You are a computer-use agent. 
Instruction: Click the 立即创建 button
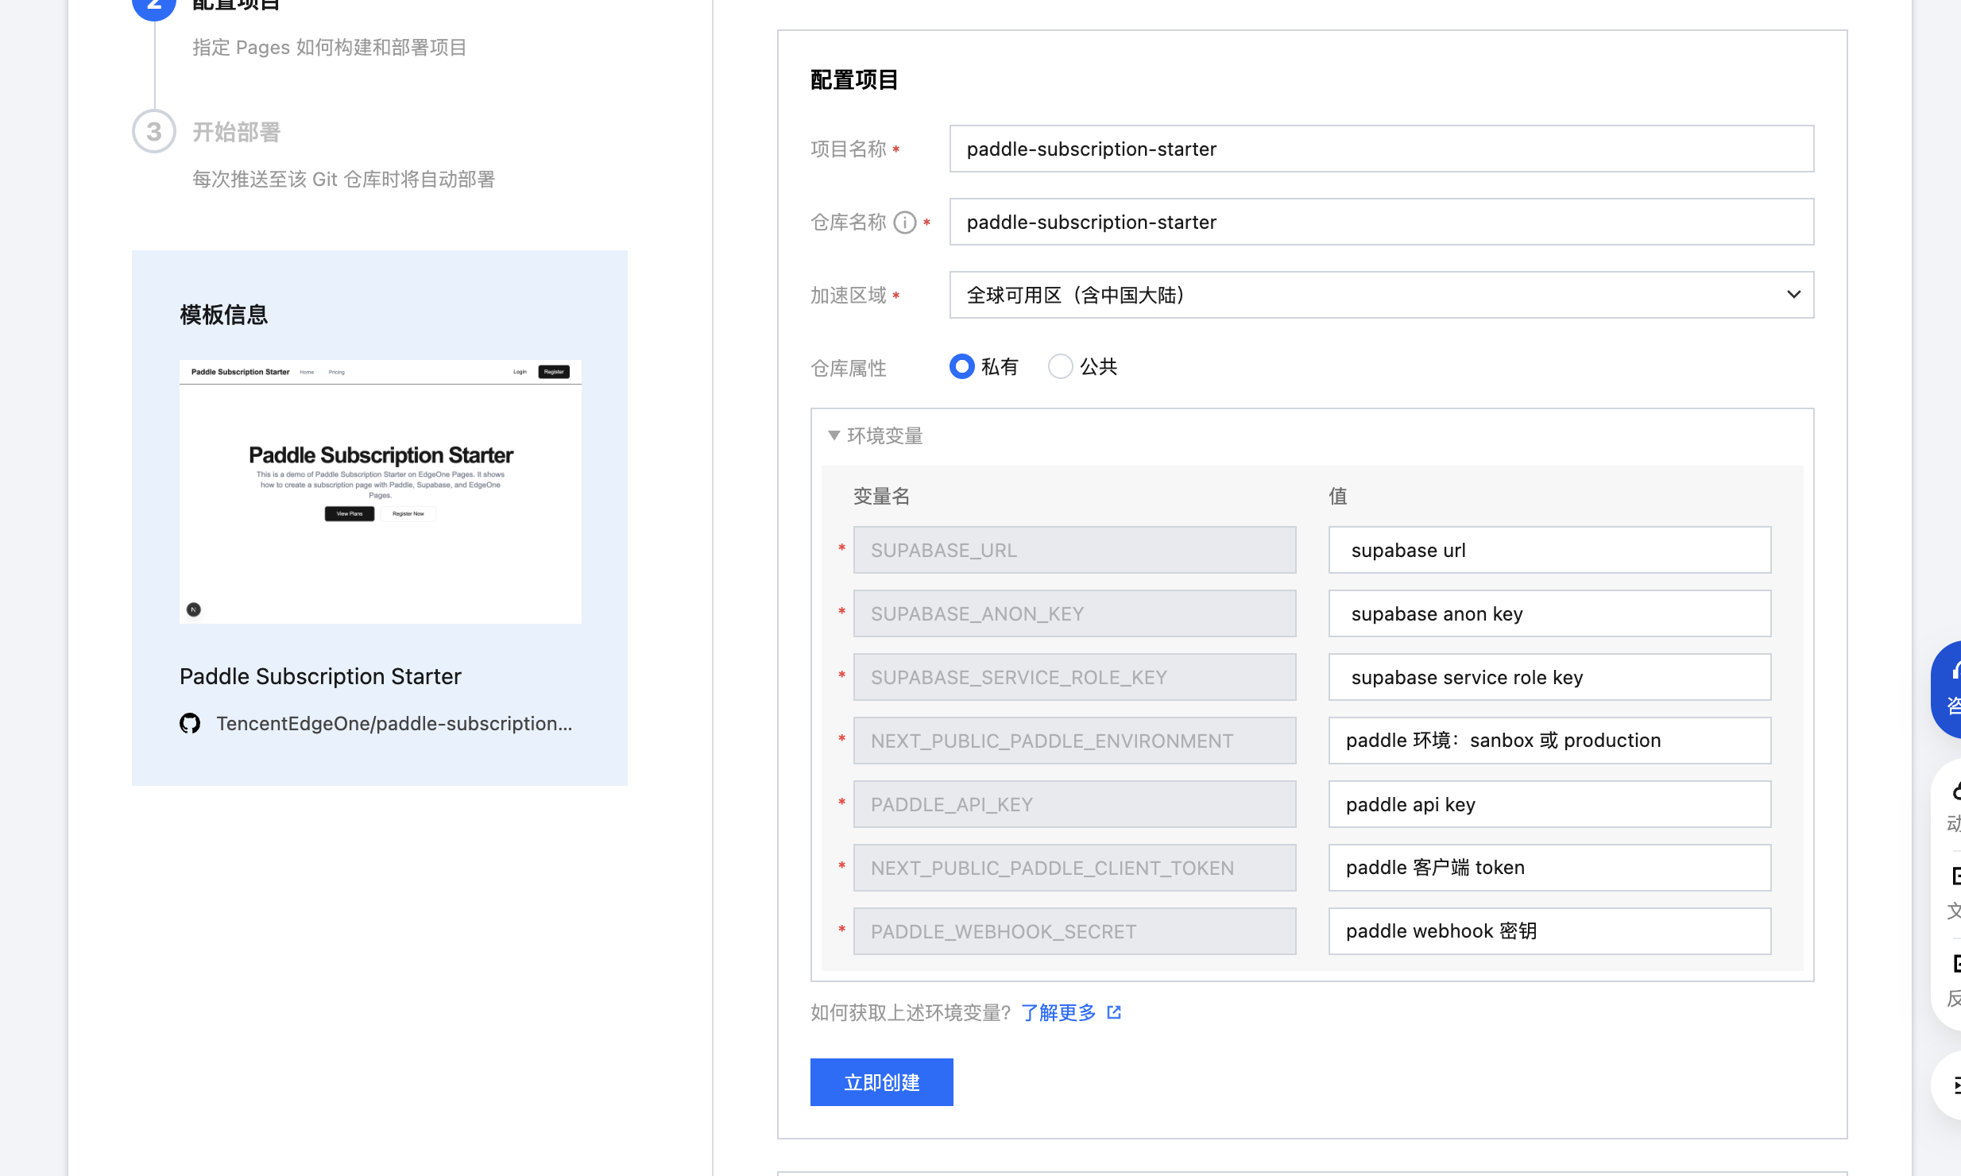pyautogui.click(x=881, y=1082)
